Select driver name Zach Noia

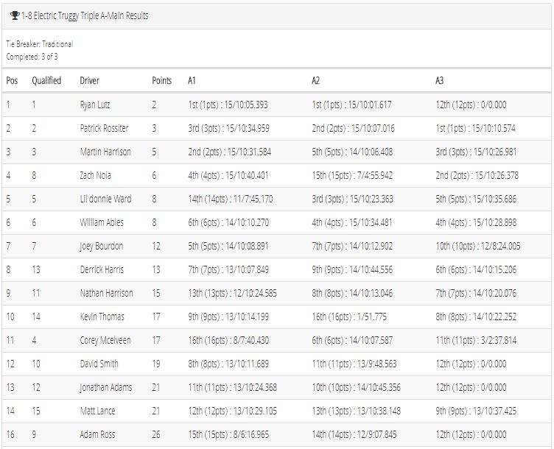[x=95, y=175]
